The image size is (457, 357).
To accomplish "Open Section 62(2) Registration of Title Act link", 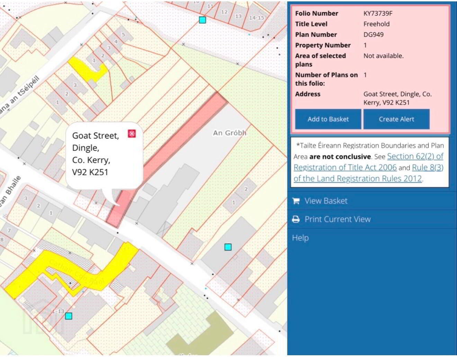I will point(368,162).
